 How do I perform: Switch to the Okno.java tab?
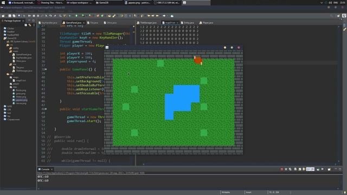110,23
